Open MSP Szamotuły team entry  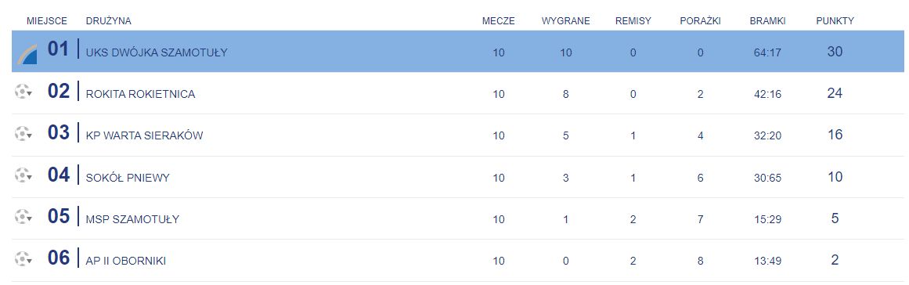click(132, 219)
